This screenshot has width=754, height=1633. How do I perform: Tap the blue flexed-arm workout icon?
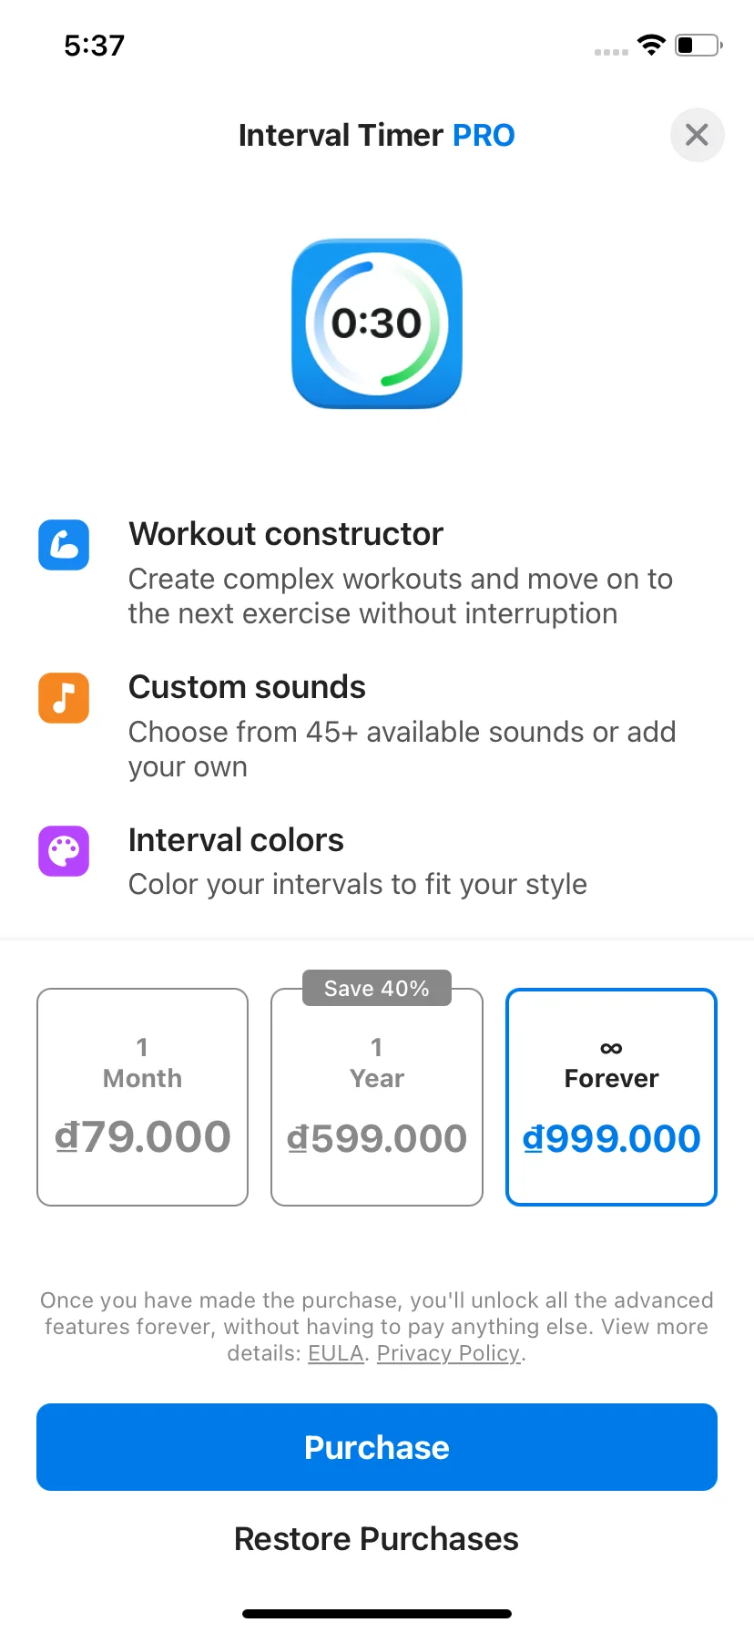point(64,545)
